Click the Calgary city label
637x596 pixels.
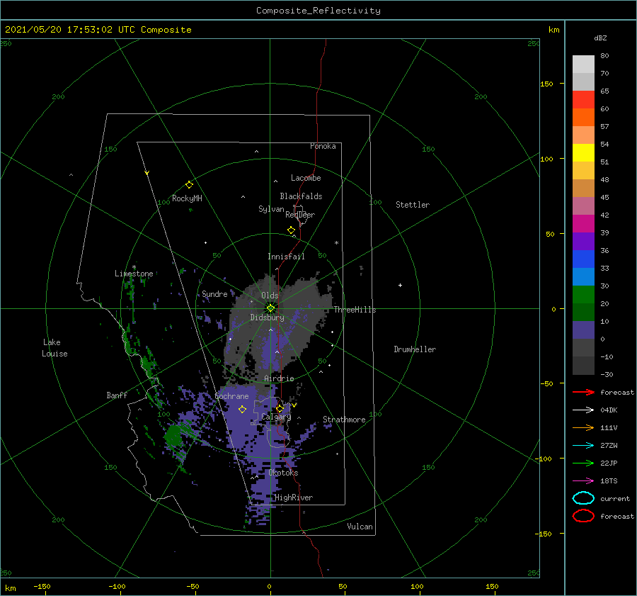pos(276,417)
